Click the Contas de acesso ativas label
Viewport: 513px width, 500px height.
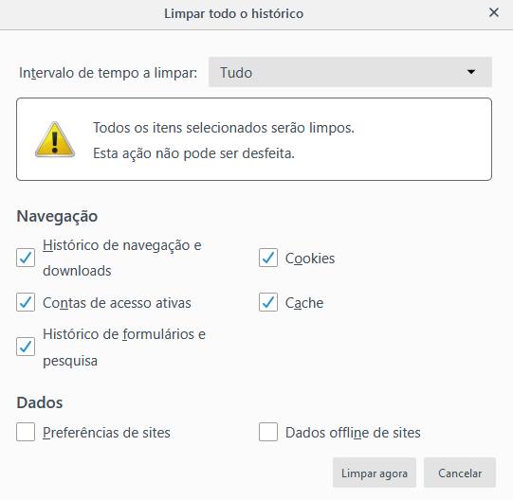(x=117, y=303)
